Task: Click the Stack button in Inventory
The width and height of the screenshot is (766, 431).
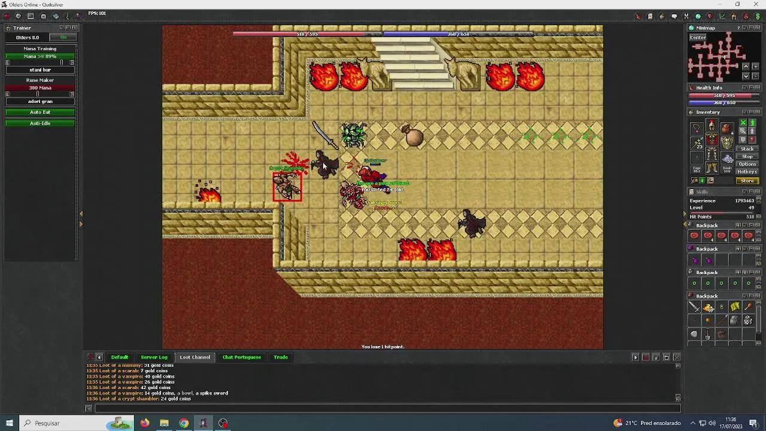Action: pyautogui.click(x=747, y=149)
